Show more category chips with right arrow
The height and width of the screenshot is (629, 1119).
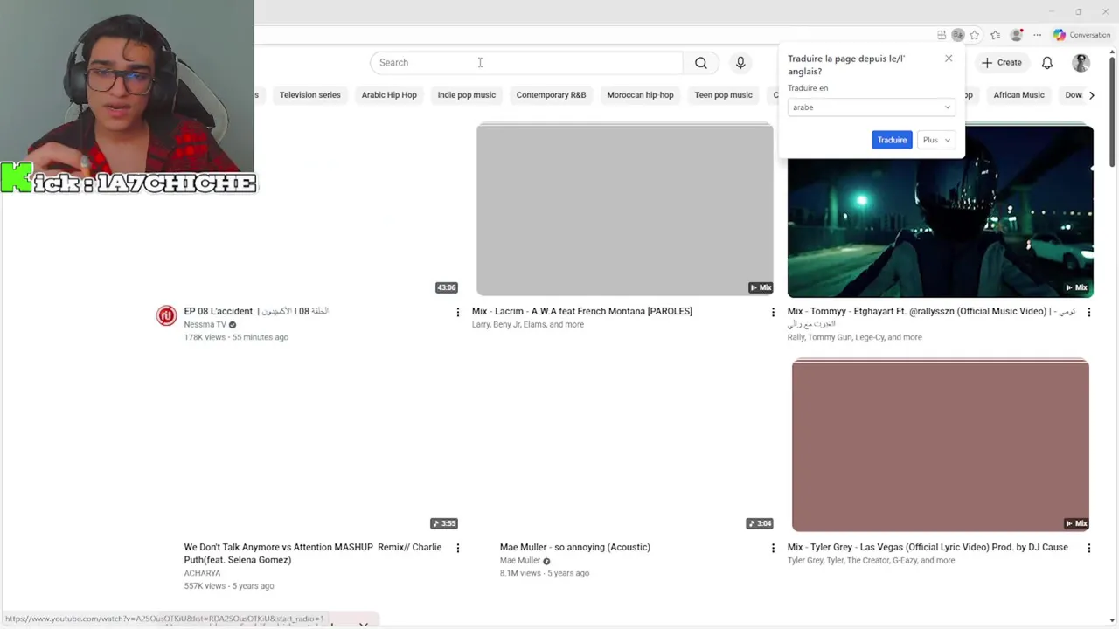point(1091,95)
